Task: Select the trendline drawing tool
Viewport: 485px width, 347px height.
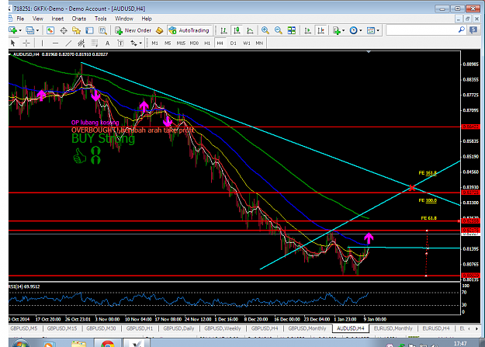Action: pos(68,43)
